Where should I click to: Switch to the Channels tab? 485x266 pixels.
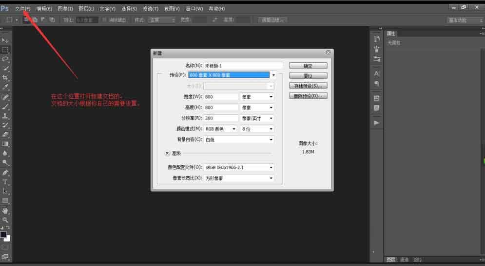405,260
